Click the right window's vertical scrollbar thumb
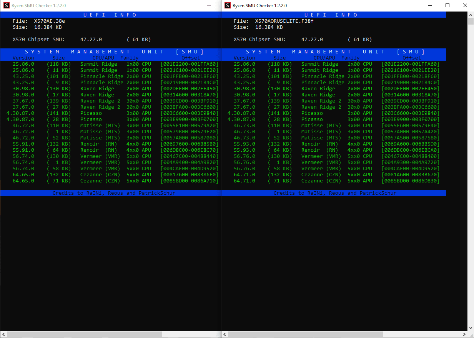474x338 pixels. [x=471, y=21]
